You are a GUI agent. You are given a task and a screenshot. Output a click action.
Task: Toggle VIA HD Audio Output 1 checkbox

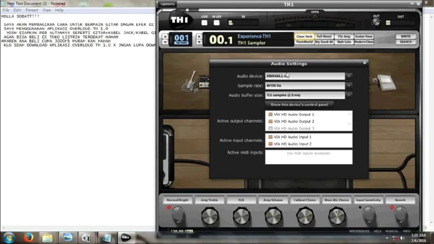(x=271, y=115)
